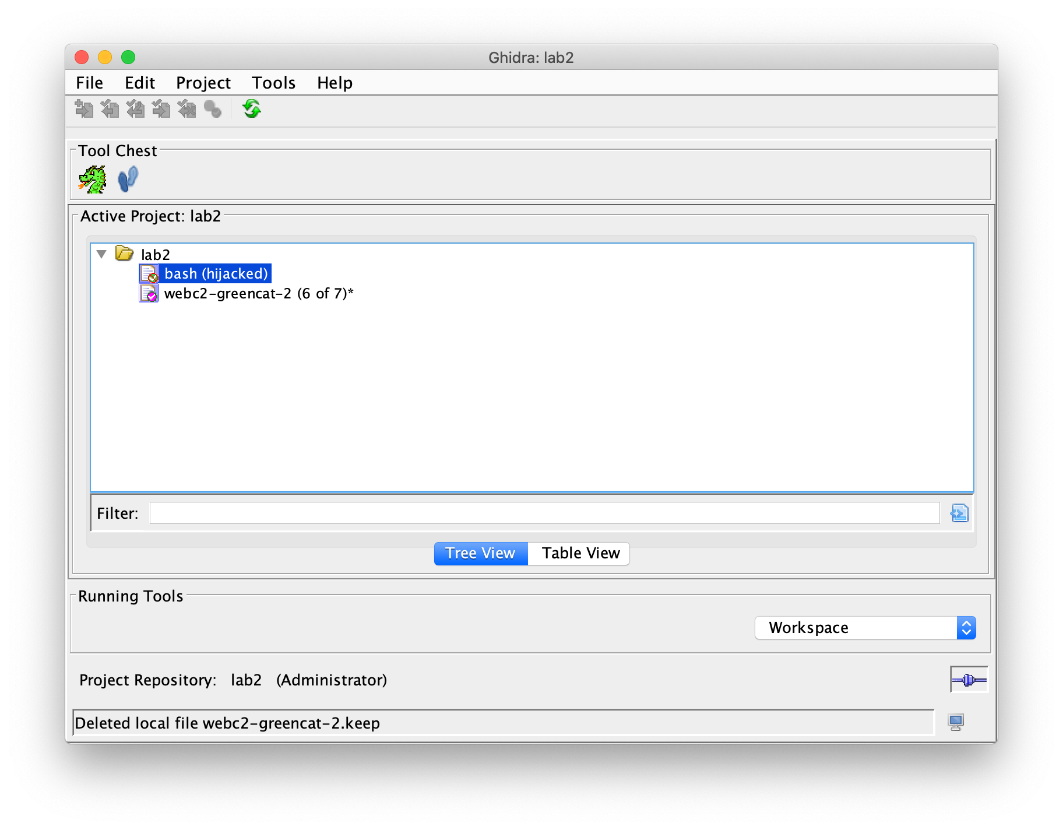The width and height of the screenshot is (1063, 830).
Task: Open the Workspace dropdown
Action: (x=865, y=628)
